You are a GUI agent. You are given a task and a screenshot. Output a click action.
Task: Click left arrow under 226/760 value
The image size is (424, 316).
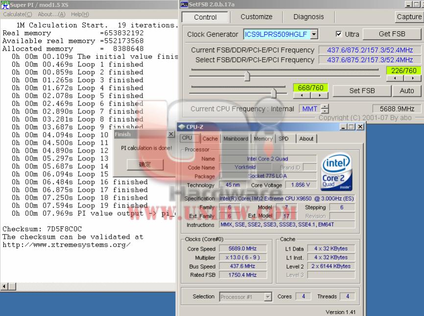pyautogui.click(x=395, y=78)
